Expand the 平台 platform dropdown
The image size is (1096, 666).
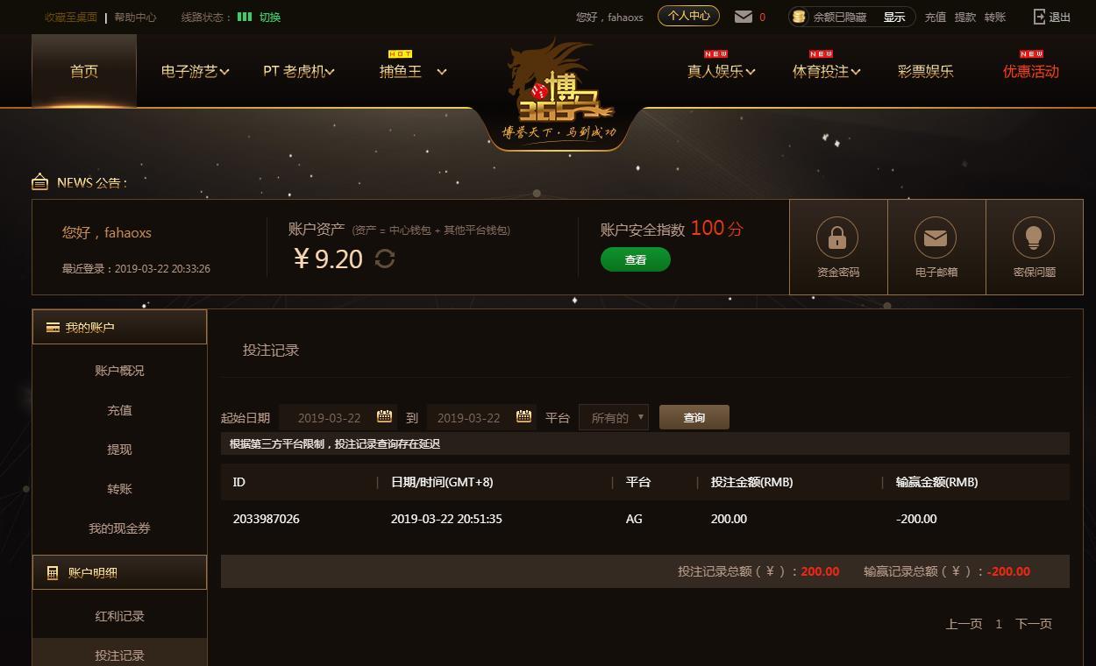(x=613, y=417)
